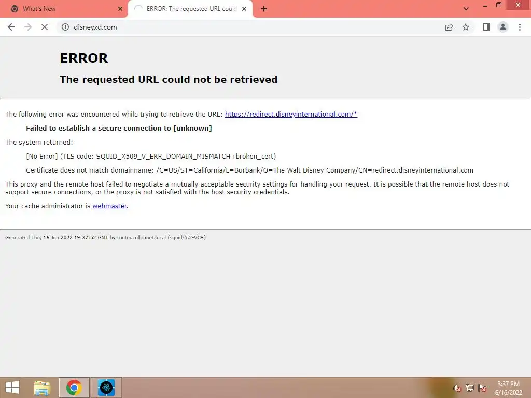The width and height of the screenshot is (531, 398).
Task: Close the What's New tab
Action: pos(120,9)
